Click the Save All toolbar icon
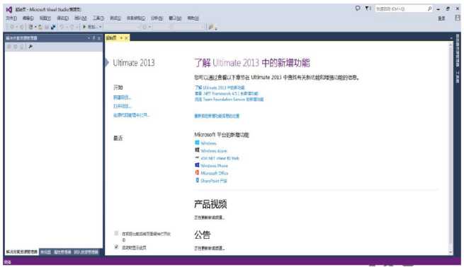The height and width of the screenshot is (267, 464). point(53,27)
